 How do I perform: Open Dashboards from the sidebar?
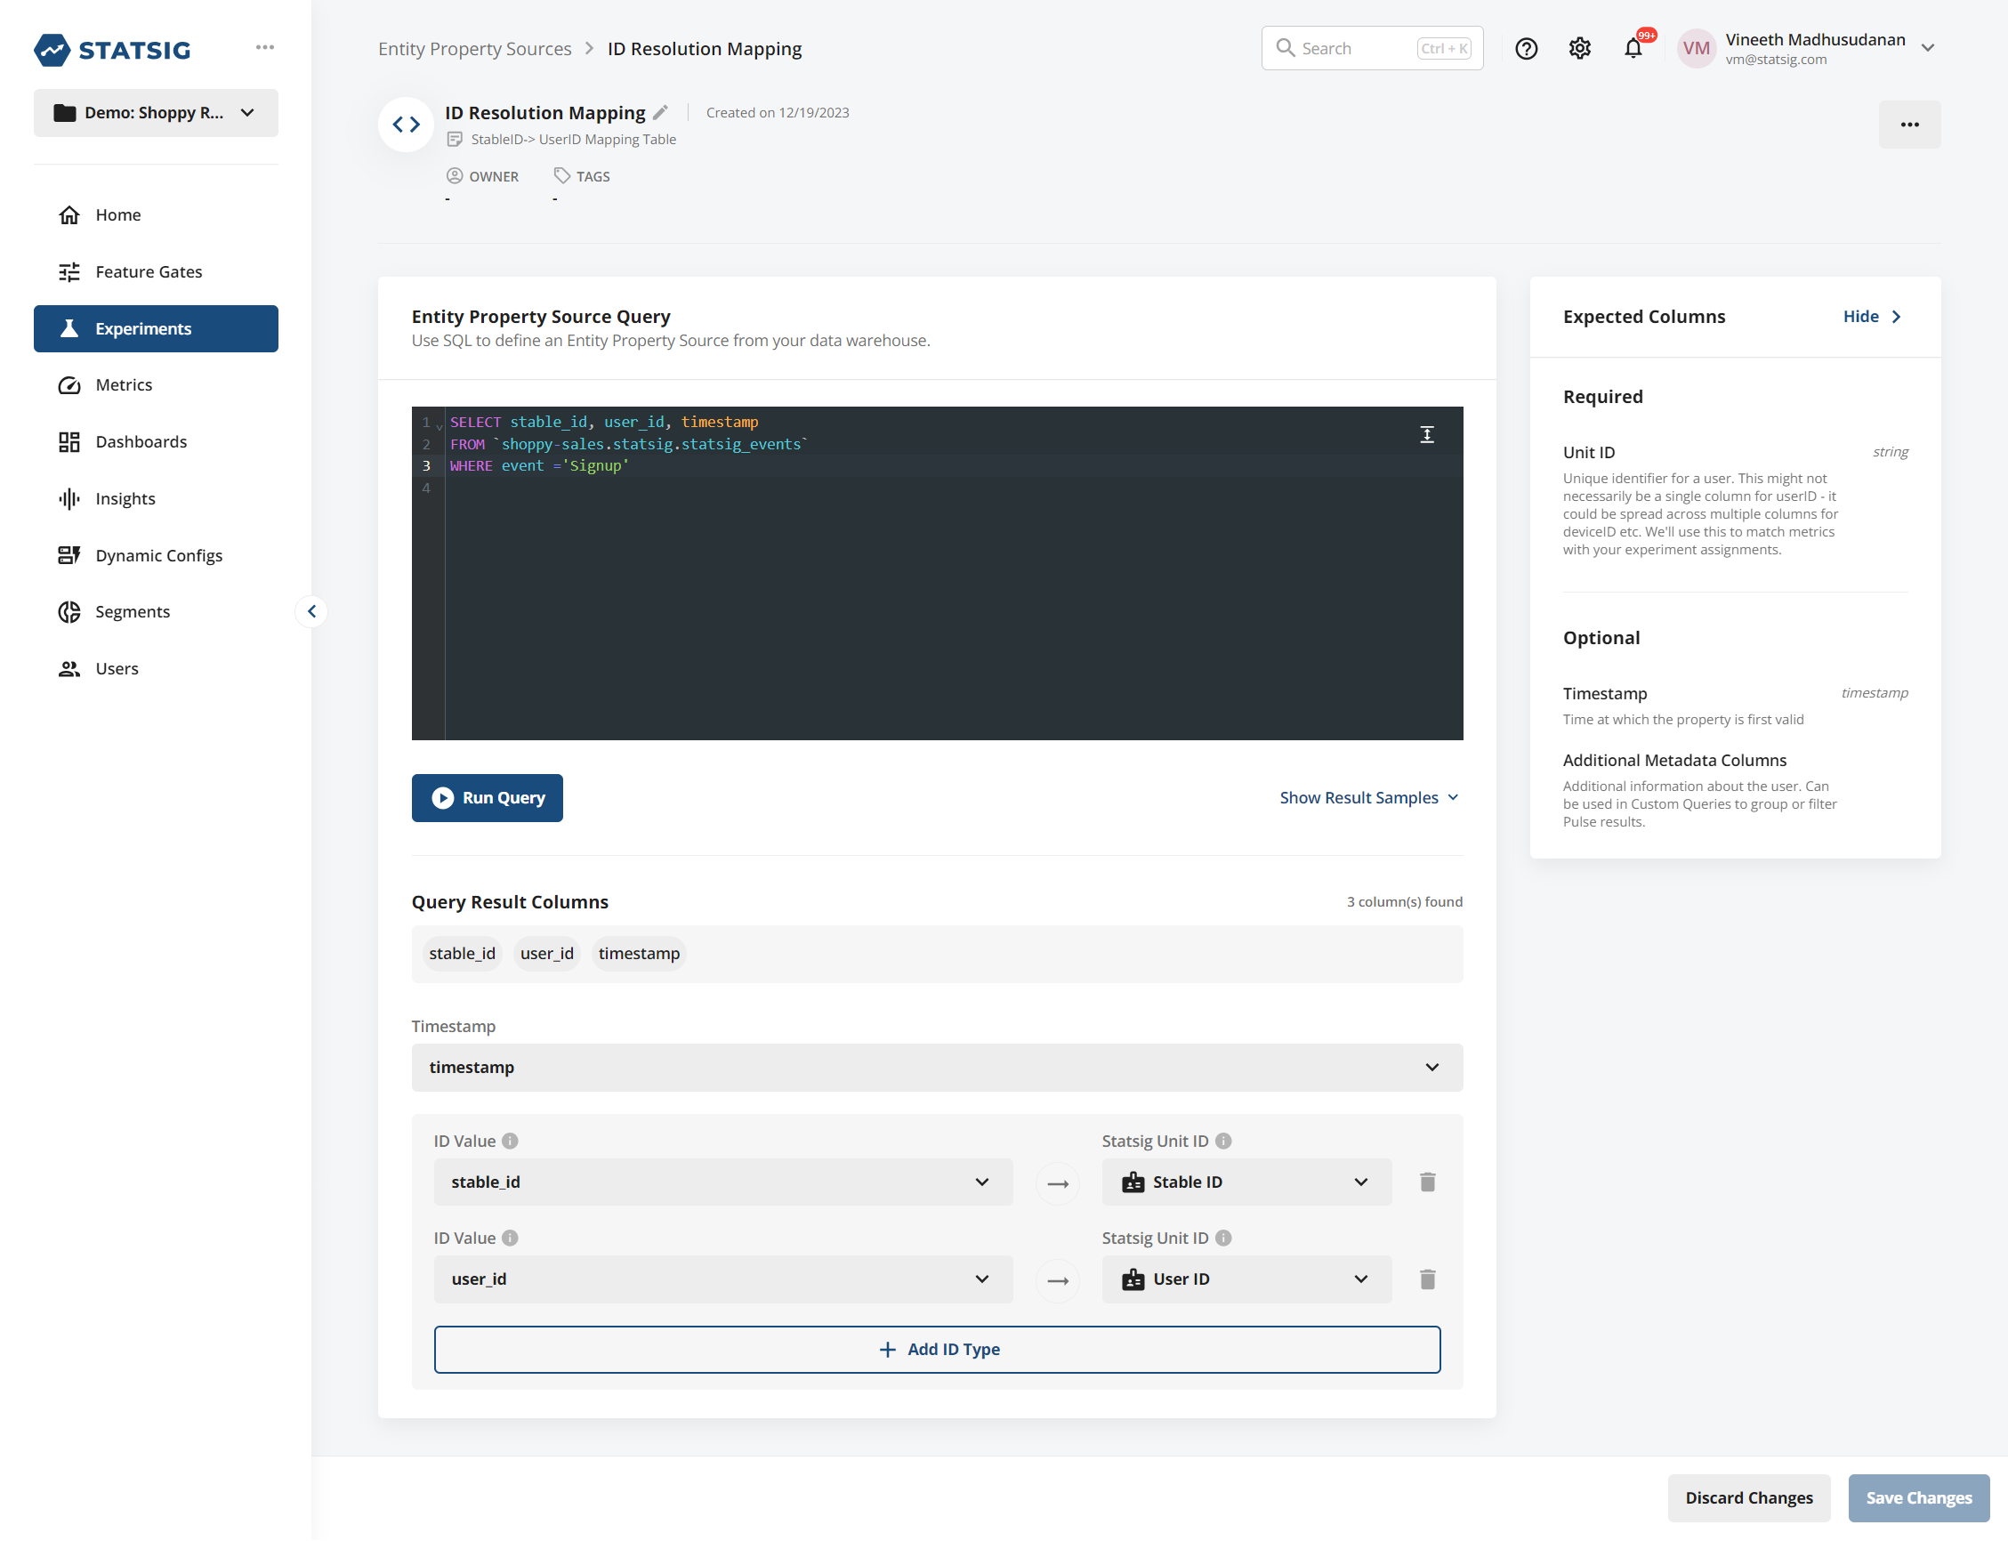coord(141,441)
